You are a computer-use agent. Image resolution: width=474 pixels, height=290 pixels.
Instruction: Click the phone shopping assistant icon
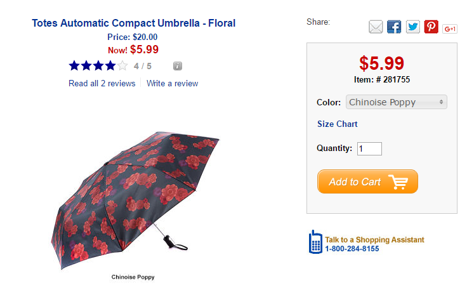315,242
